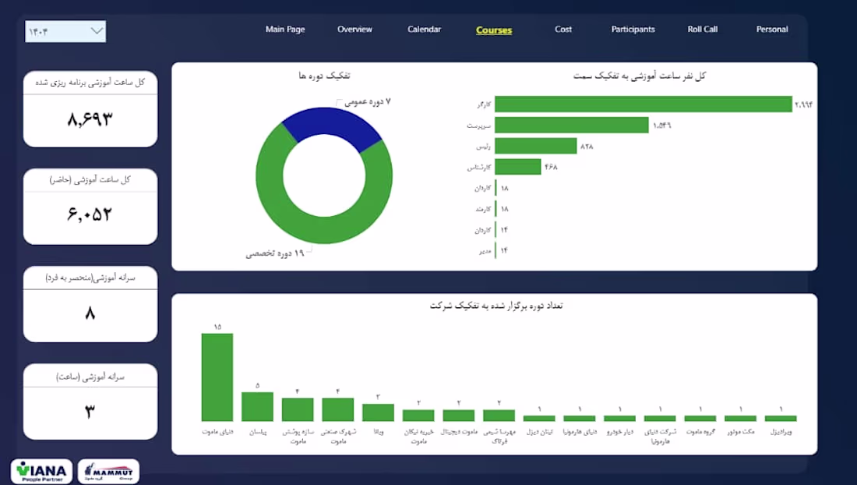Select the مکث موتور column
Viewport: 857px width, 485px height.
[x=740, y=418]
